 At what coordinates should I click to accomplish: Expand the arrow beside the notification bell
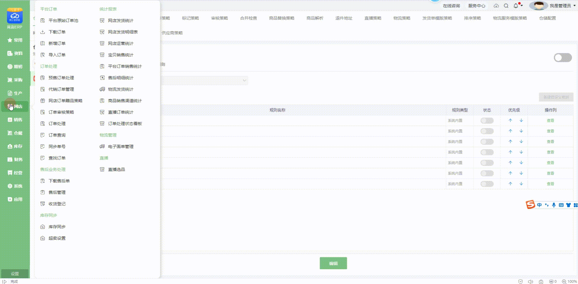pyautogui.click(x=522, y=5)
